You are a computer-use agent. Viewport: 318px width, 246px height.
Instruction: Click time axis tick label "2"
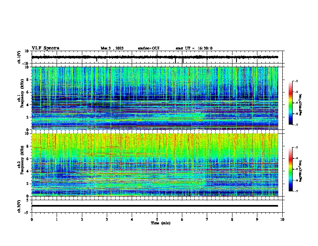click(82, 219)
